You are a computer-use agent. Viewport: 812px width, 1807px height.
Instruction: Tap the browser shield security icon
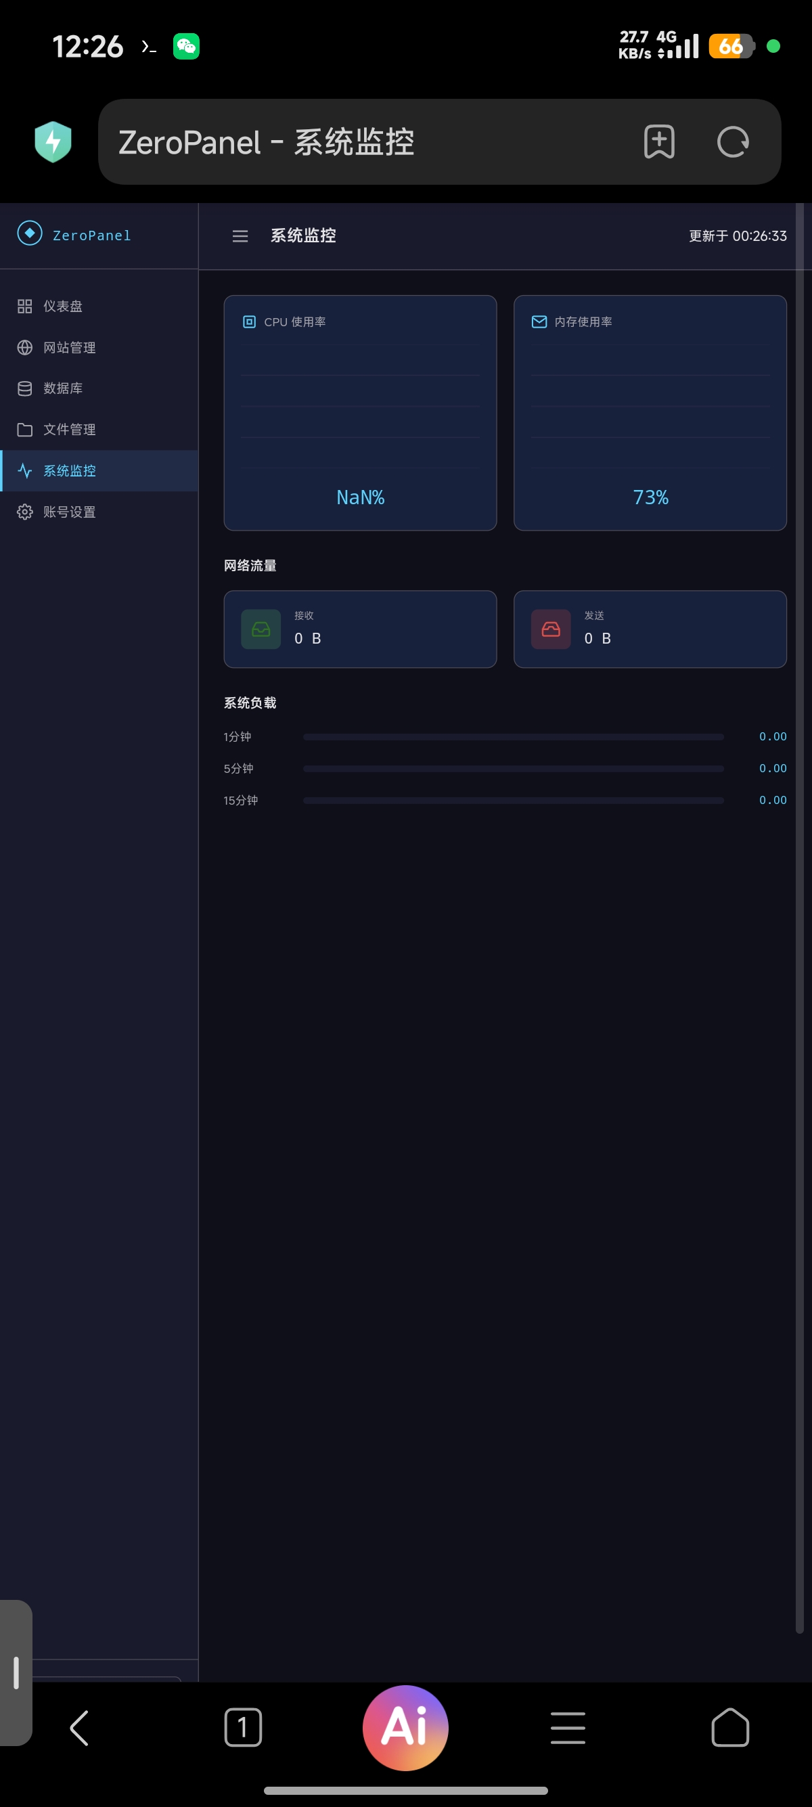pyautogui.click(x=53, y=141)
